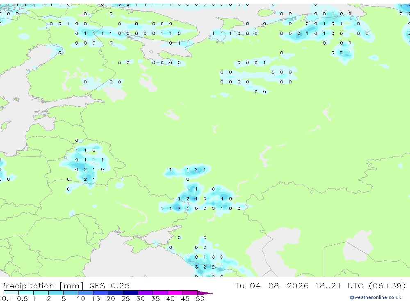The height and width of the screenshot is (301, 410).
Task: Pick the 1–2 mm legend color box
Action: 41,293
